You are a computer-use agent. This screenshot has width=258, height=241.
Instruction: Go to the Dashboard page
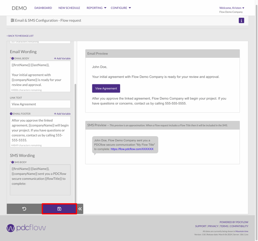(43, 8)
